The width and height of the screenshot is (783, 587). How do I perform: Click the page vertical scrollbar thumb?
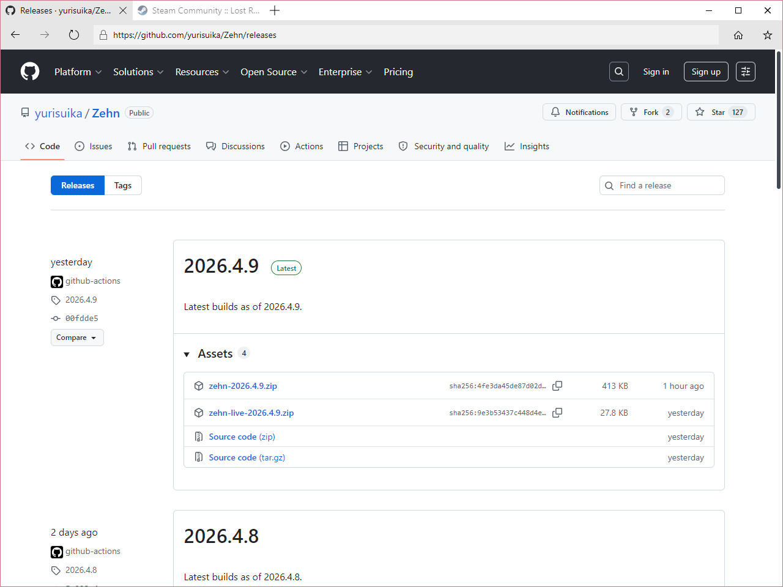click(x=779, y=120)
